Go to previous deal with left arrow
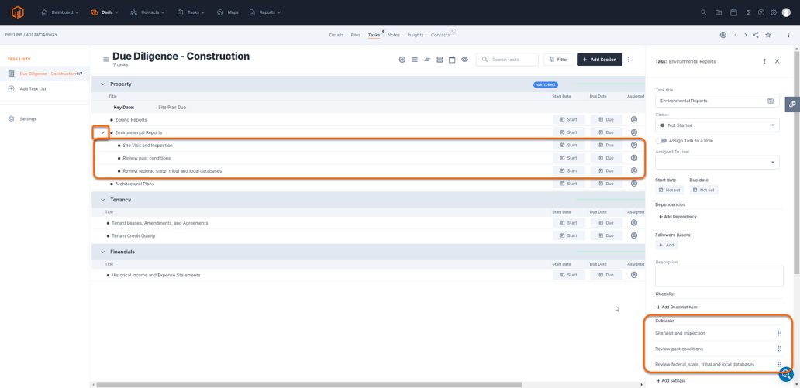 click(735, 35)
